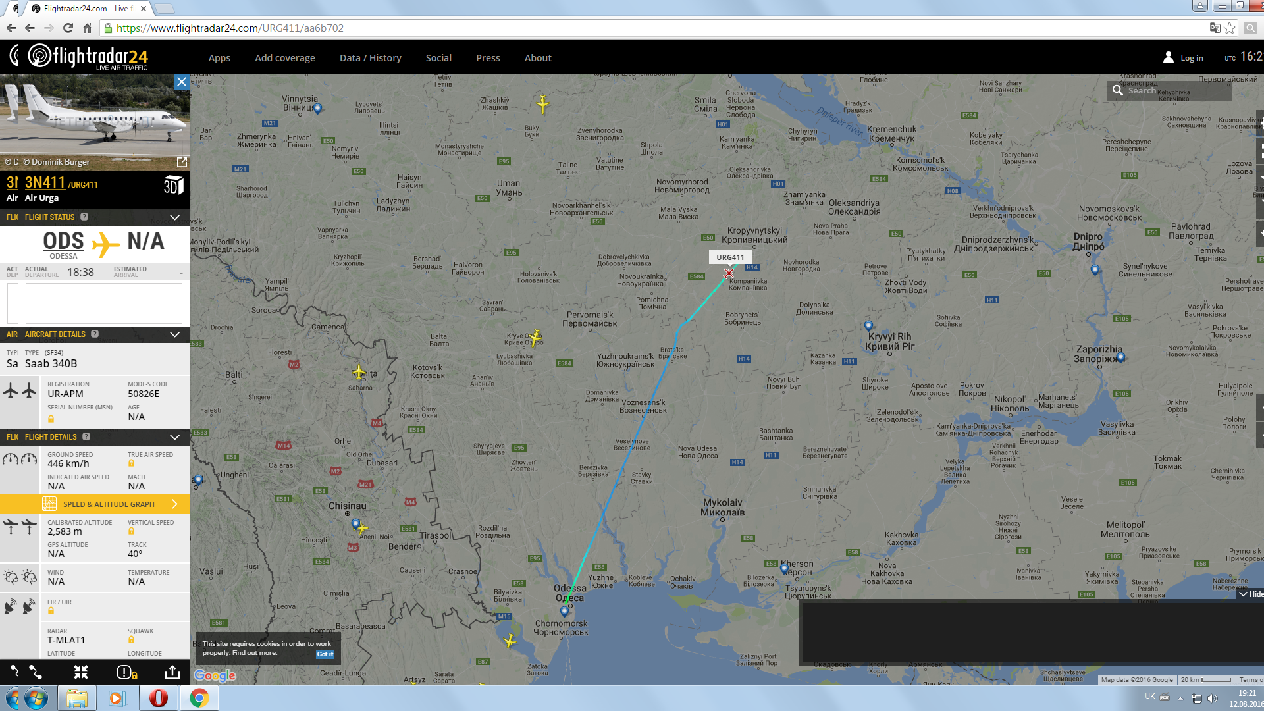Click the Flight Status help question mark
Viewport: 1264px width, 711px height.
click(x=84, y=217)
